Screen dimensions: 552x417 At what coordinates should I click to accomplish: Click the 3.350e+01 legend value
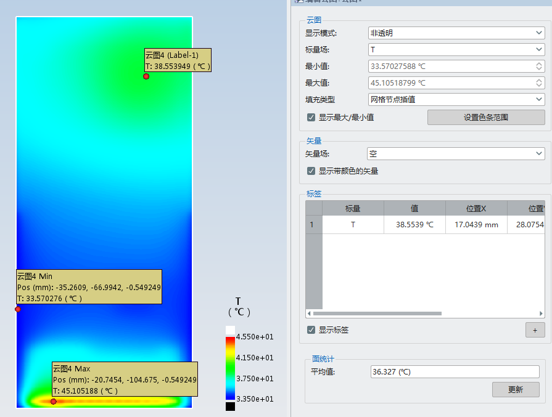pyautogui.click(x=255, y=399)
